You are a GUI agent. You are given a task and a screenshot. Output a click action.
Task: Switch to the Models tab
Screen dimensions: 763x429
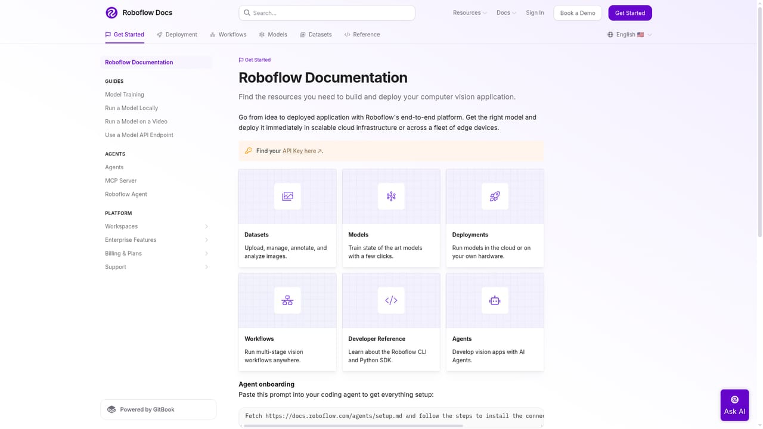pos(273,35)
